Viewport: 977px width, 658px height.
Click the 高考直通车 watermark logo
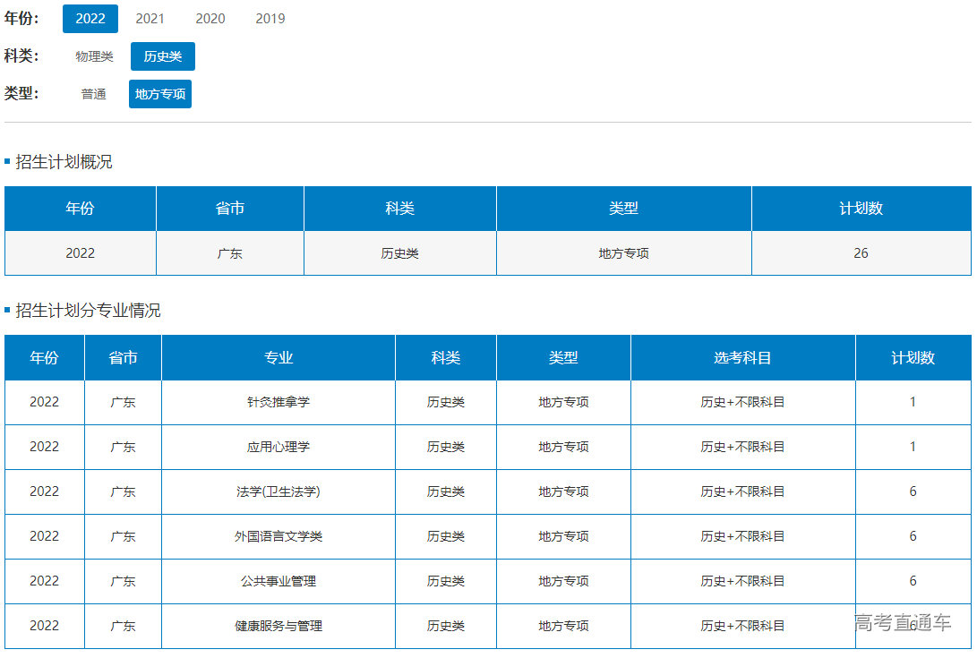click(x=902, y=623)
